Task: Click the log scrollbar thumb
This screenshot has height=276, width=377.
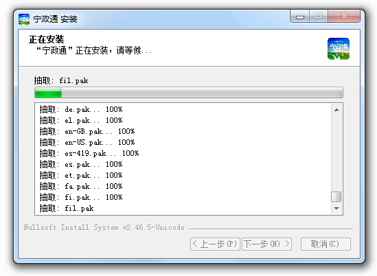Action: tap(336, 196)
